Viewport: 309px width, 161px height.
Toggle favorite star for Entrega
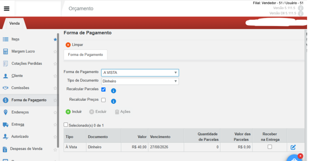(55, 125)
